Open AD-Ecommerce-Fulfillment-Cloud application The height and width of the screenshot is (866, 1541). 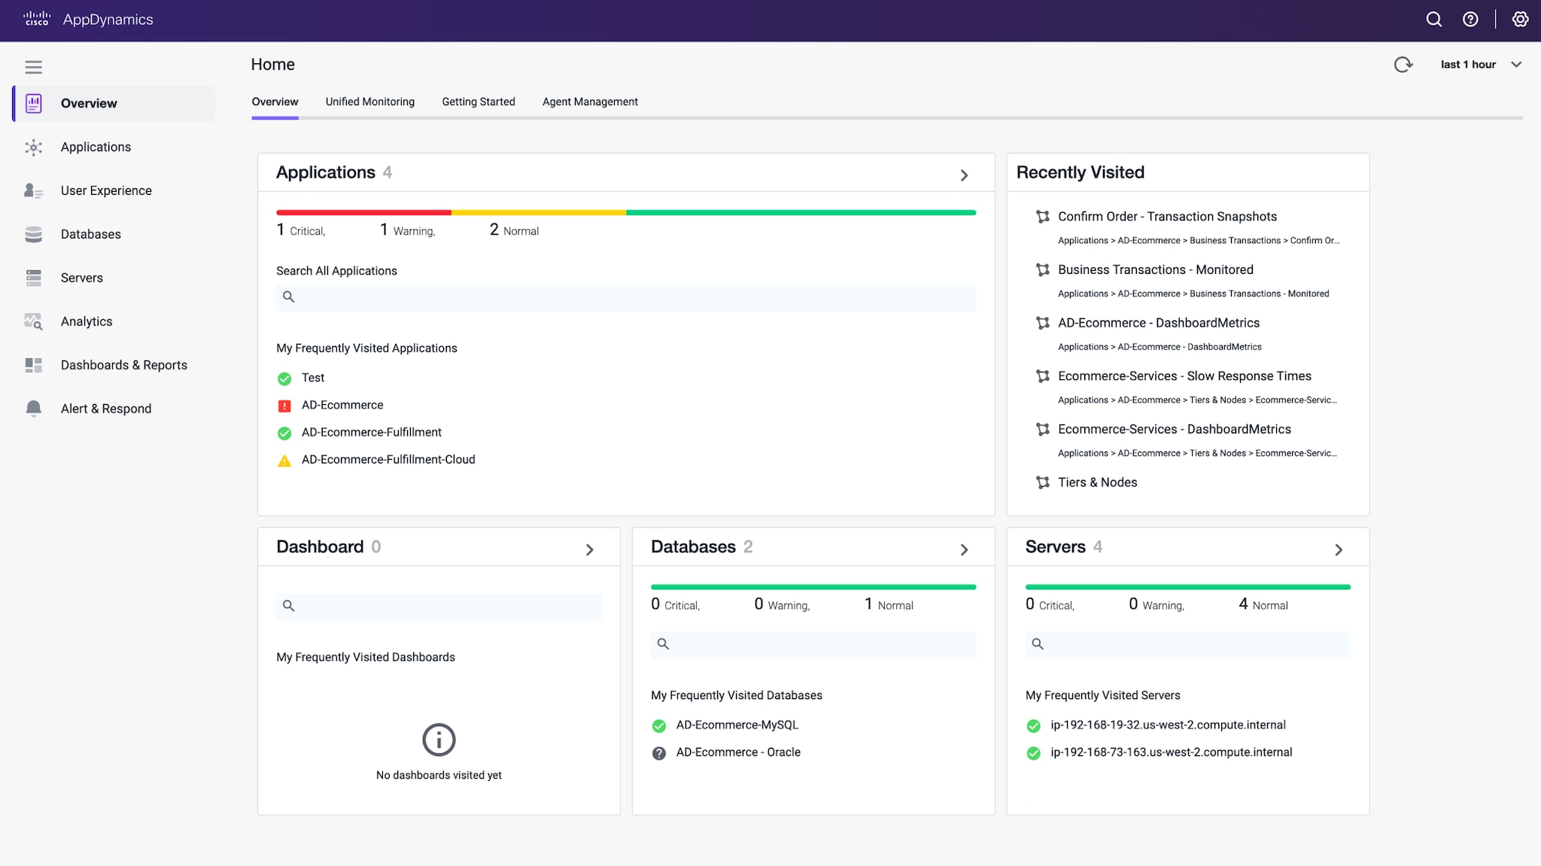point(388,460)
